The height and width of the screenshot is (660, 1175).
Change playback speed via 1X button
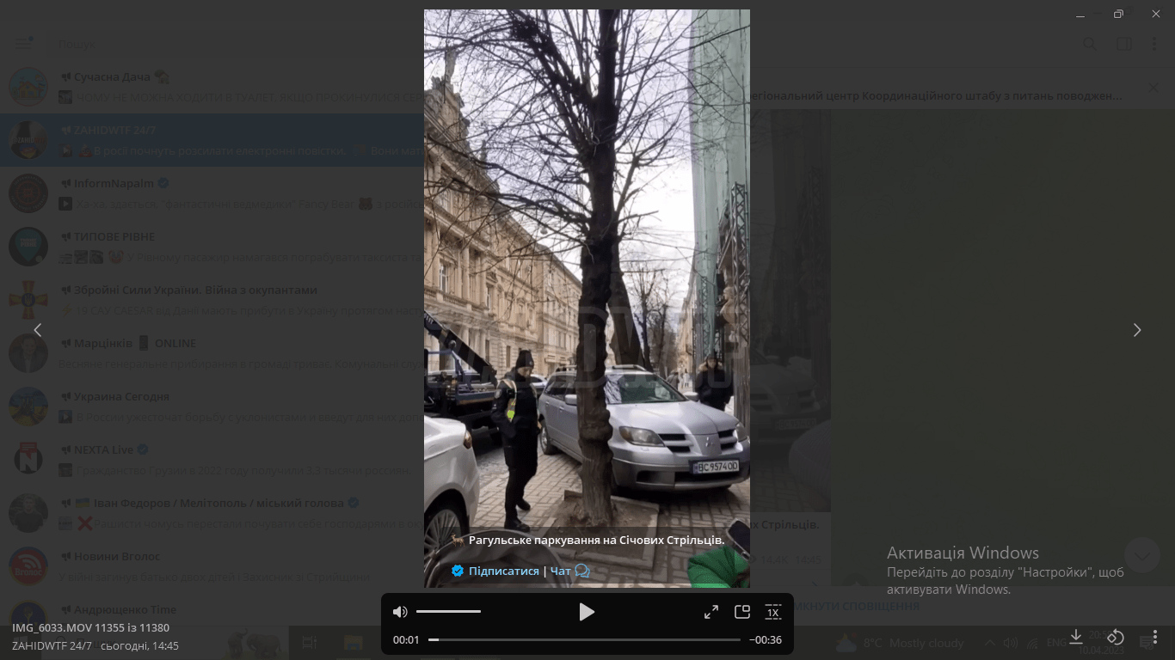coord(773,612)
